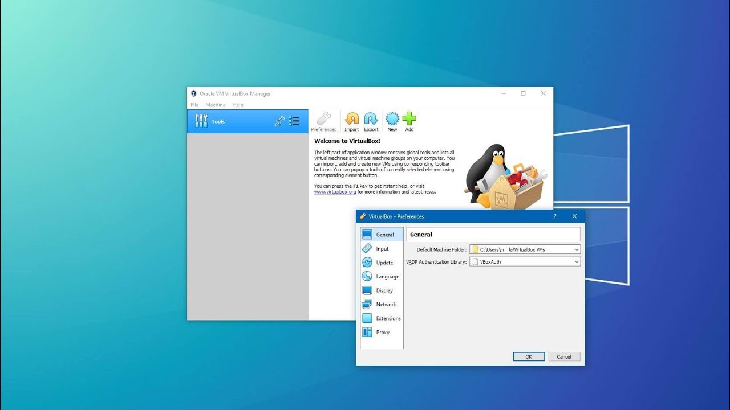
Task: Select Extensions category in Preferences
Action: pos(382,318)
